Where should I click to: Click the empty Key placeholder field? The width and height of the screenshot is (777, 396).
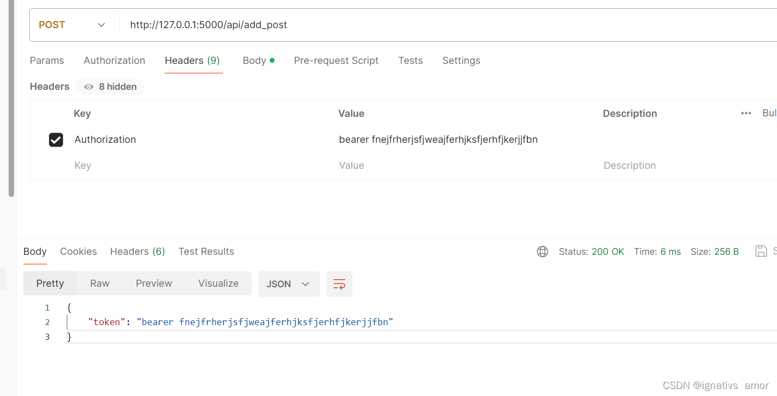pos(199,166)
